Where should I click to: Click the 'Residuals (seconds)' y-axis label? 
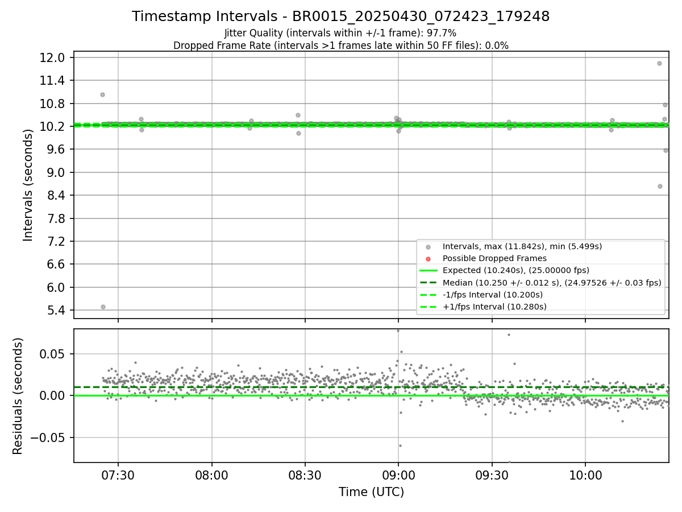click(x=18, y=396)
